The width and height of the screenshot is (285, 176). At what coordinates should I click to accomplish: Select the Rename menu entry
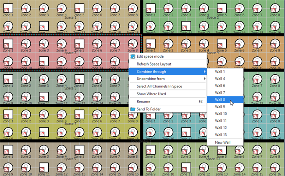[x=143, y=101]
